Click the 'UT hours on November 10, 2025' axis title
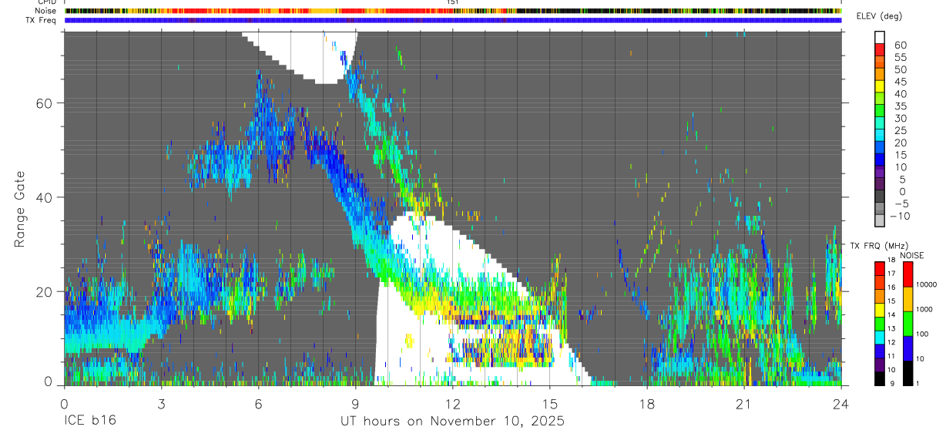This screenshot has width=946, height=437. (x=452, y=422)
